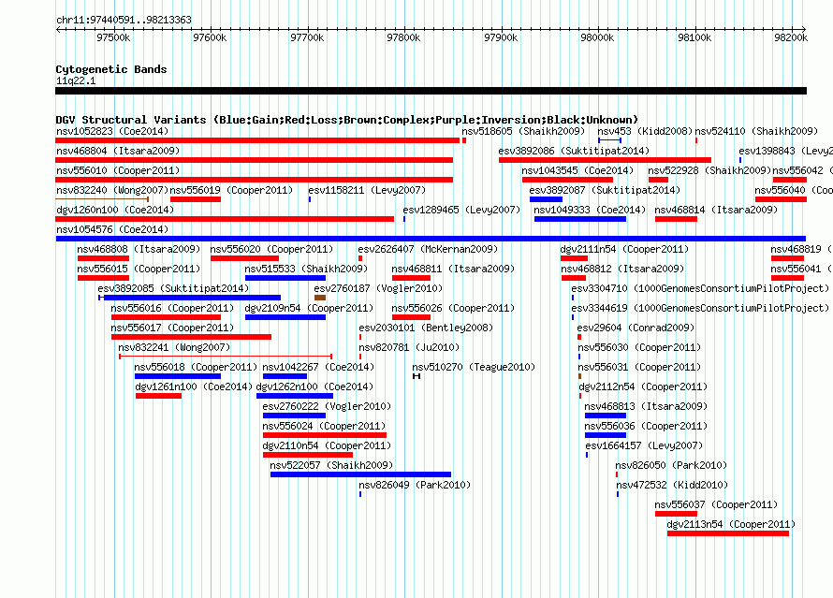Select nsv468812 (Itsara2009) label
This screenshot has height=598, width=833.
[622, 269]
